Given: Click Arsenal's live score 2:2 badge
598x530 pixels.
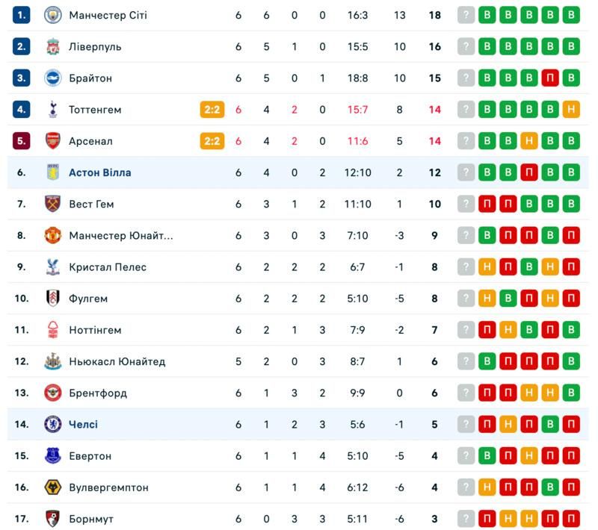Looking at the screenshot, I should 212,141.
